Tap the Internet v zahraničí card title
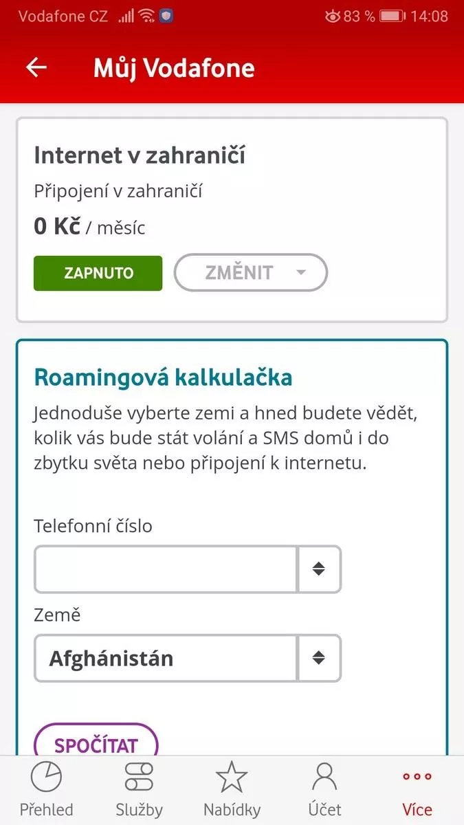The height and width of the screenshot is (825, 464). tap(140, 156)
